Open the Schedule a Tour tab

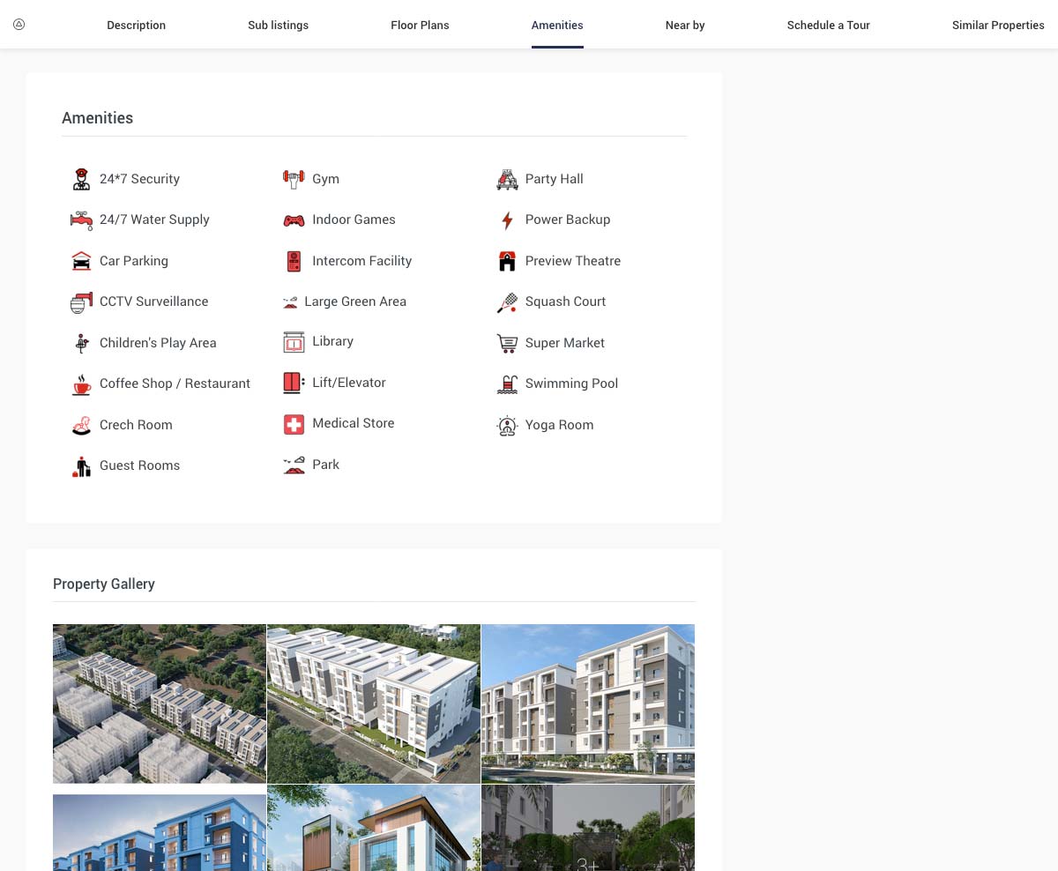(829, 25)
